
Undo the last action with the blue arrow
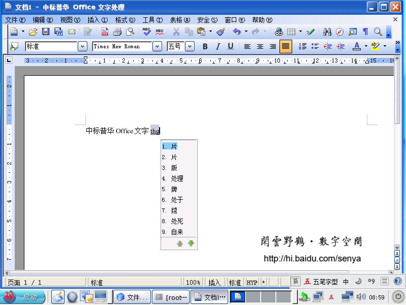click(x=237, y=32)
